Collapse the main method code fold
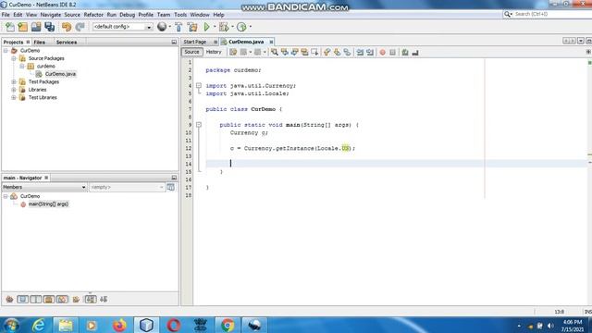Image resolution: width=592 pixels, height=333 pixels. coord(199,125)
